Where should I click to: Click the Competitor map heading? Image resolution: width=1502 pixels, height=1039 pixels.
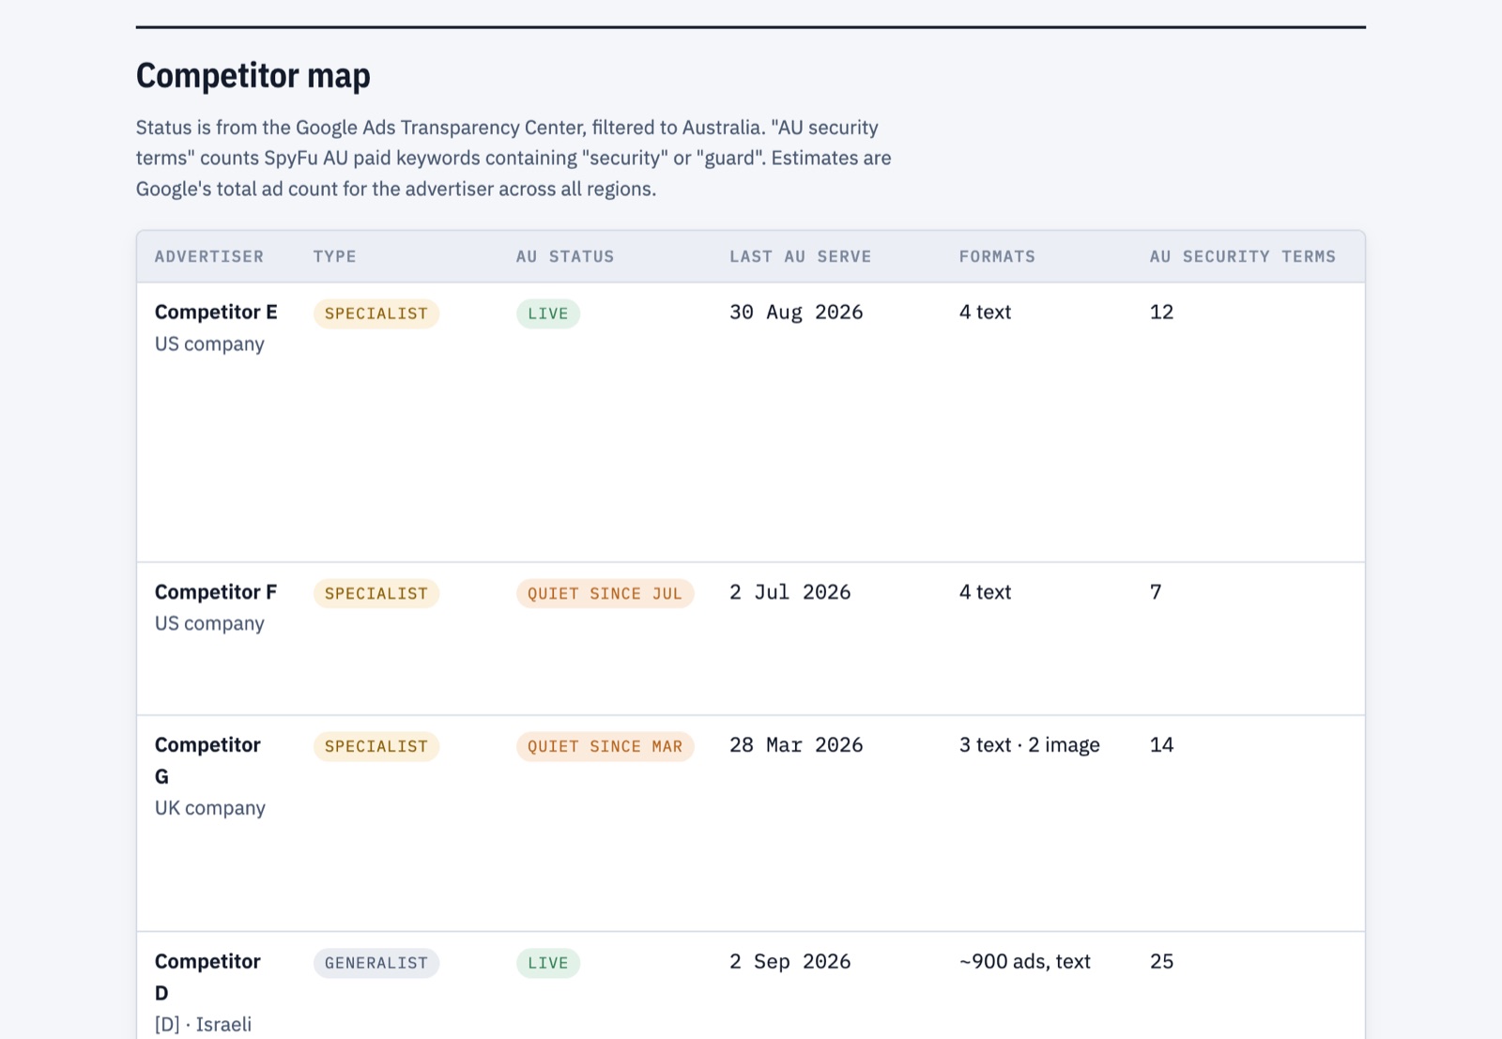253,75
